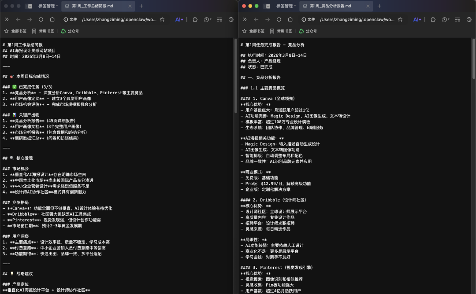Select the 第1周_工作总结简报.md tab
Screen dimensions: 476x294
click(95, 6)
